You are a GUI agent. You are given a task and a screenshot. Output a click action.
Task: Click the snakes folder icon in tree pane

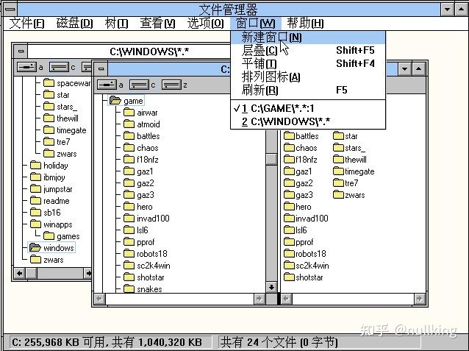129,288
